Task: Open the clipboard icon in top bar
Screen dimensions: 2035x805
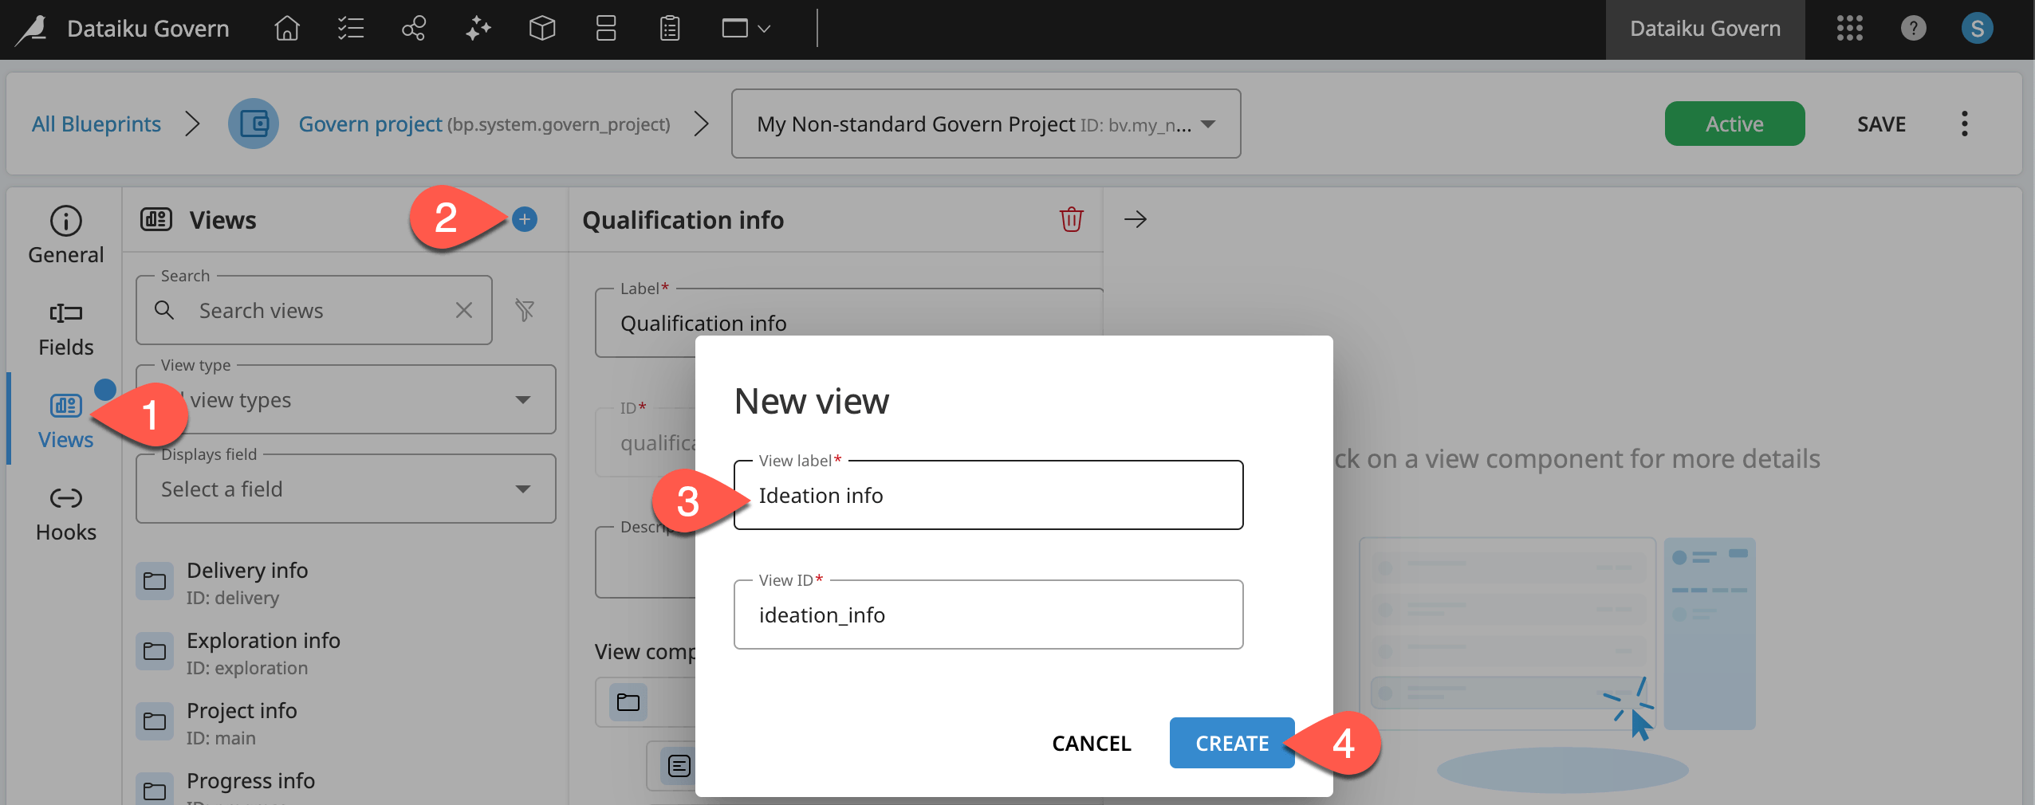Action: 670,29
